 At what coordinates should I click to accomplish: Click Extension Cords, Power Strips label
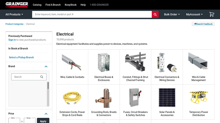click(x=72, y=113)
